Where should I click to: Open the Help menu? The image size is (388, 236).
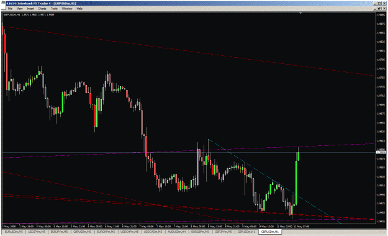point(79,9)
